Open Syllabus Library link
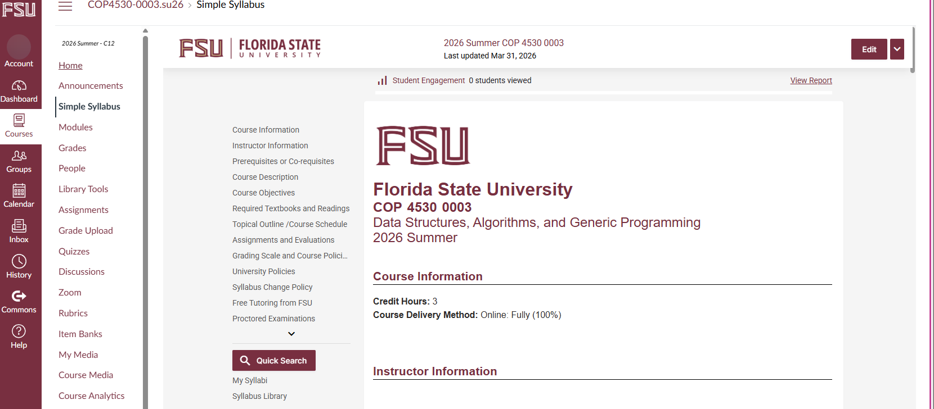934x409 pixels. coord(259,396)
